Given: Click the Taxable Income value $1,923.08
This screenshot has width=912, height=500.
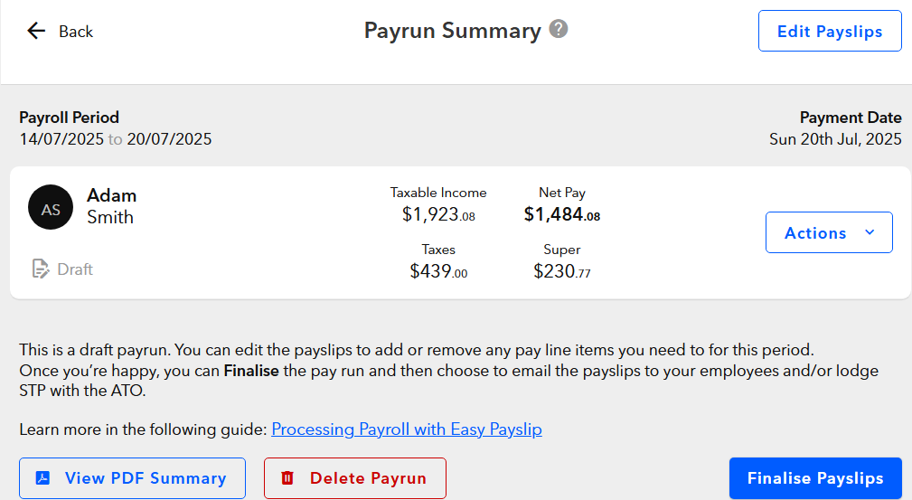Looking at the screenshot, I should pyautogui.click(x=438, y=214).
